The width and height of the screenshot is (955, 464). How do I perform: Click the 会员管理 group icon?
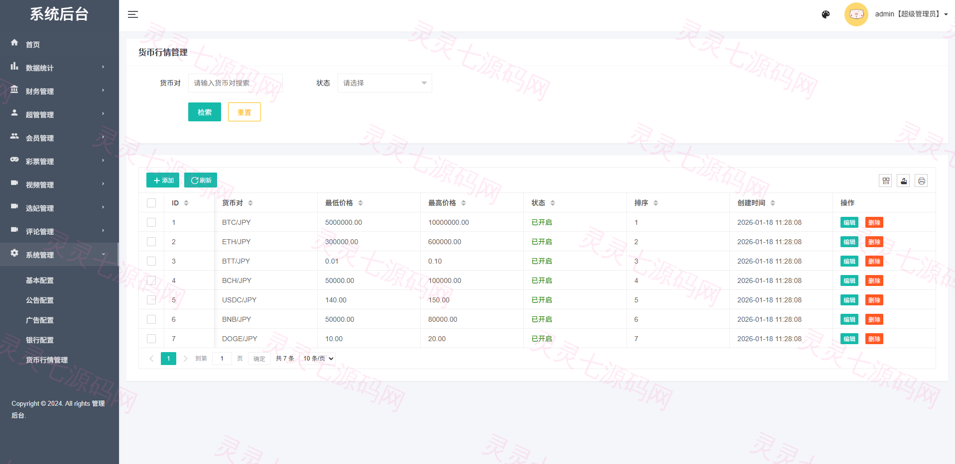(14, 136)
